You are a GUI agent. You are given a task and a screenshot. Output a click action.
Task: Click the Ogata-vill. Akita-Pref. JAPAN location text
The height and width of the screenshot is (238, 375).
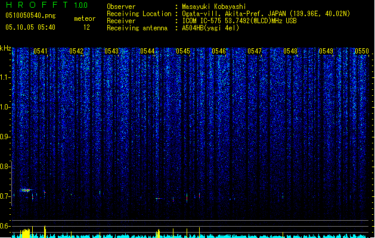click(x=266, y=14)
